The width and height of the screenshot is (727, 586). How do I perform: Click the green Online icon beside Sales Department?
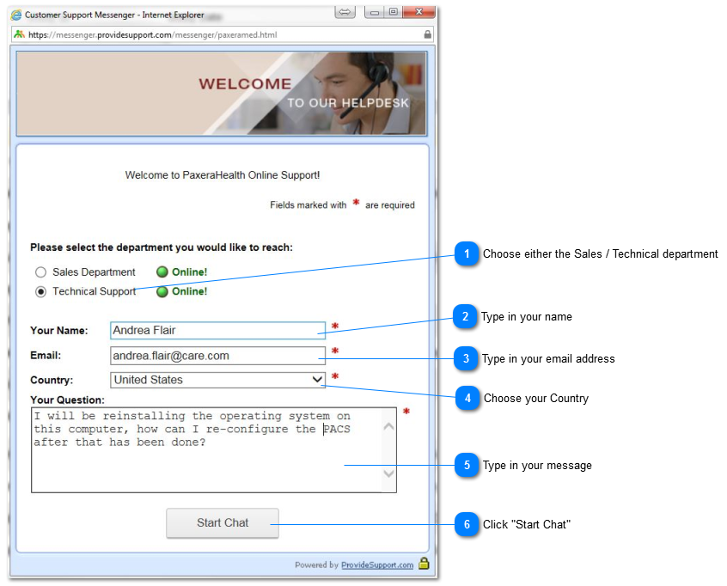pos(162,272)
